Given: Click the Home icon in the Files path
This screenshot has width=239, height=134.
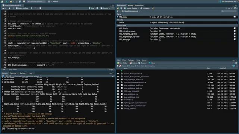Looking at the screenshot, I should [x=120, y=66].
